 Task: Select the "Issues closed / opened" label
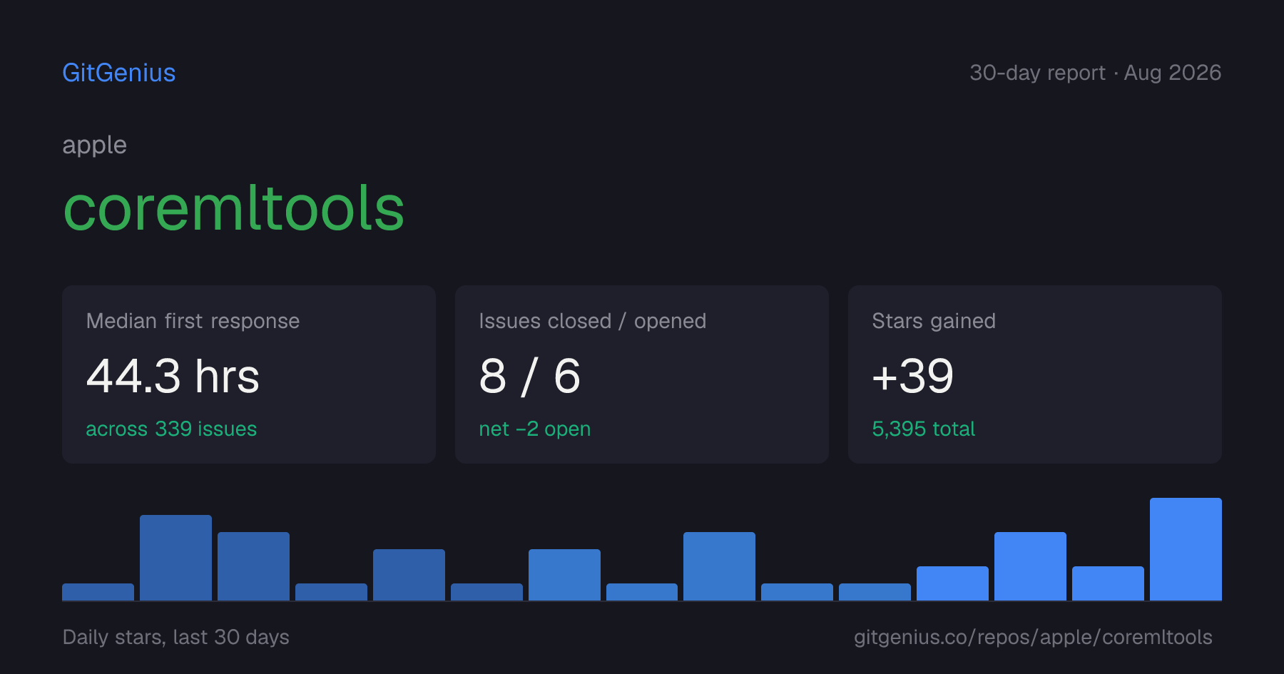593,321
